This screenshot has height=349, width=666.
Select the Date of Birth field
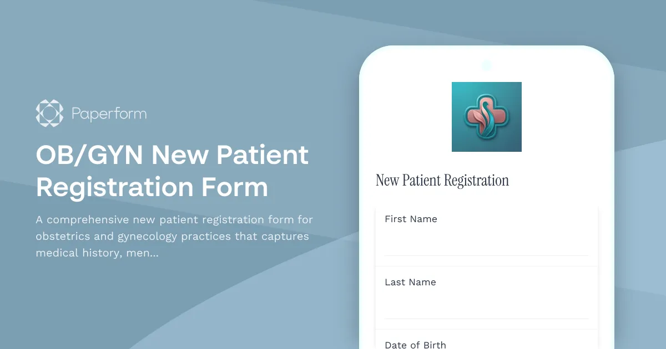tap(416, 343)
